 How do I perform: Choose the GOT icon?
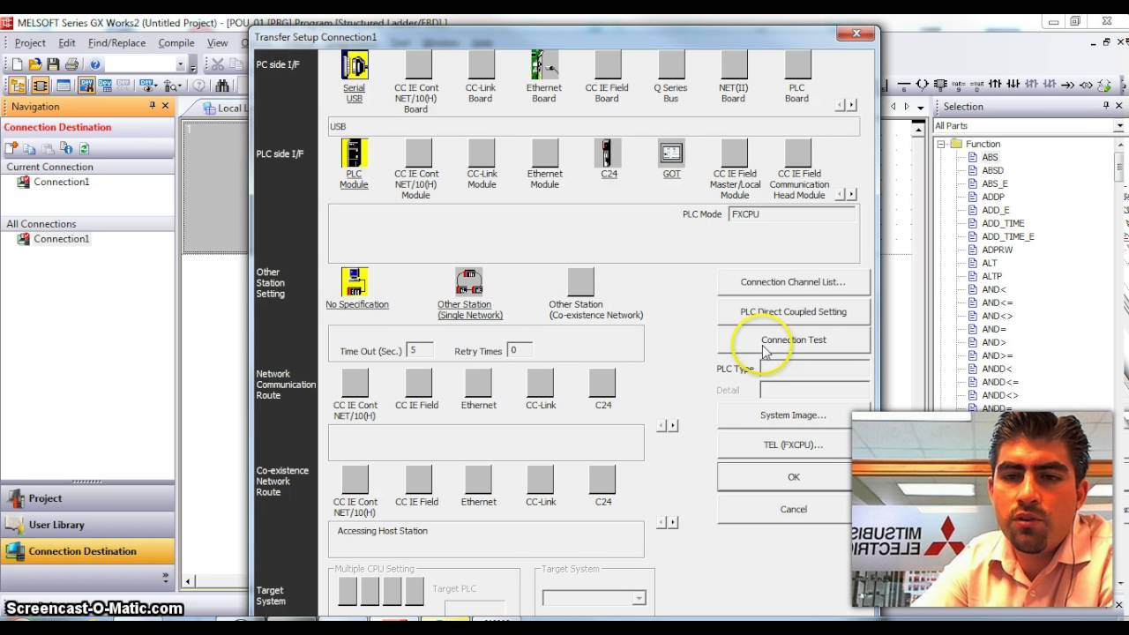671,153
